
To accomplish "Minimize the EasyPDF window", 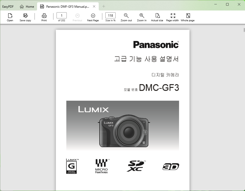I will click(216, 4).
